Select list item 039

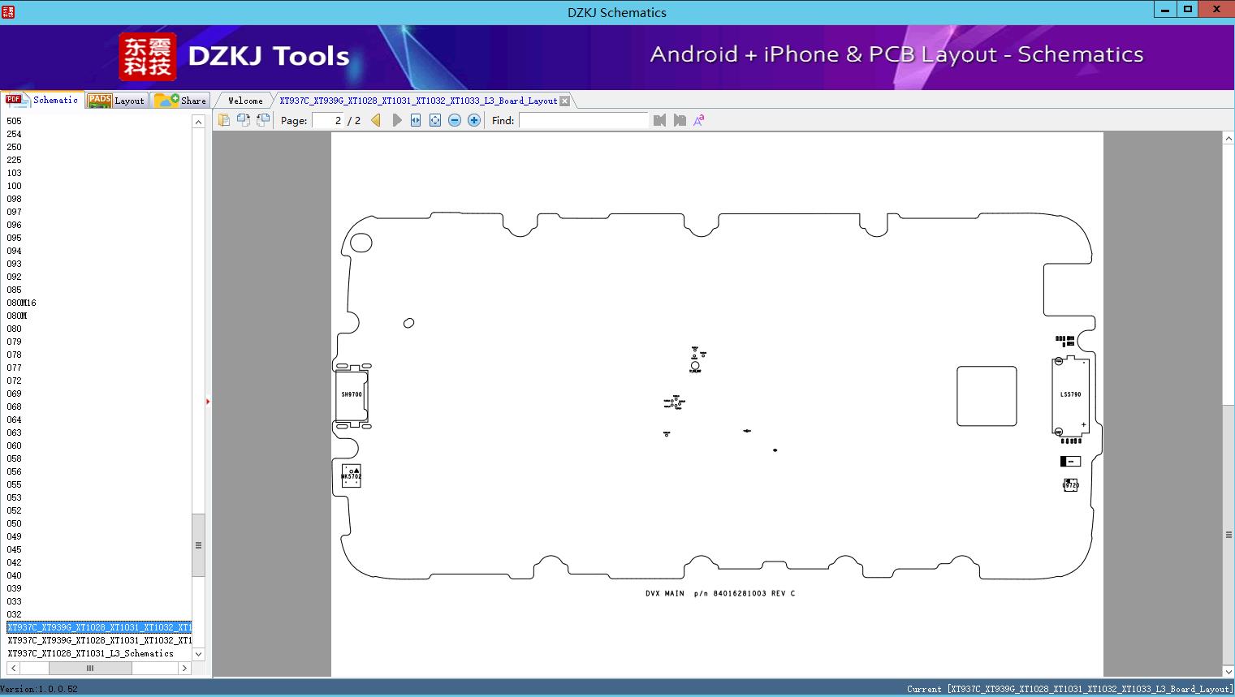pyautogui.click(x=15, y=588)
